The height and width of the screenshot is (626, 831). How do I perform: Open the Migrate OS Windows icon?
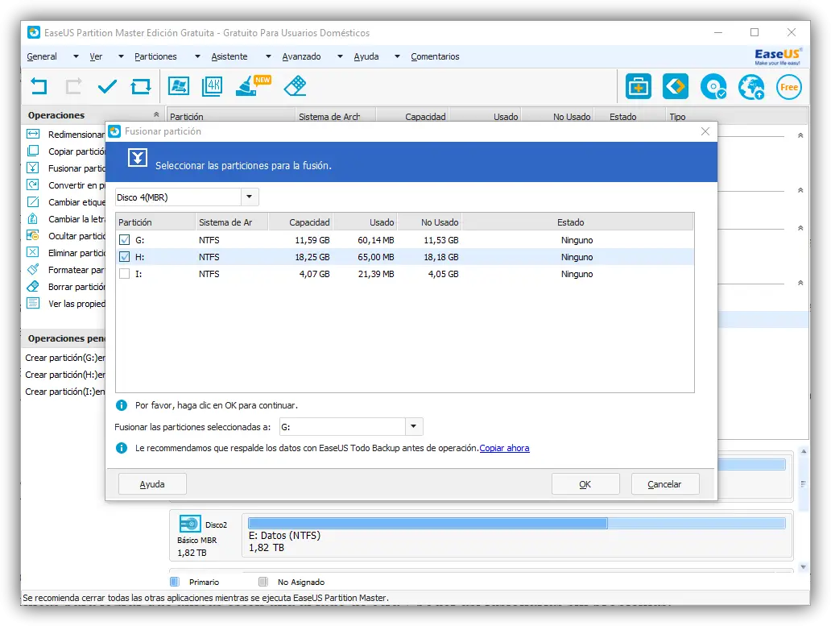[x=178, y=86]
